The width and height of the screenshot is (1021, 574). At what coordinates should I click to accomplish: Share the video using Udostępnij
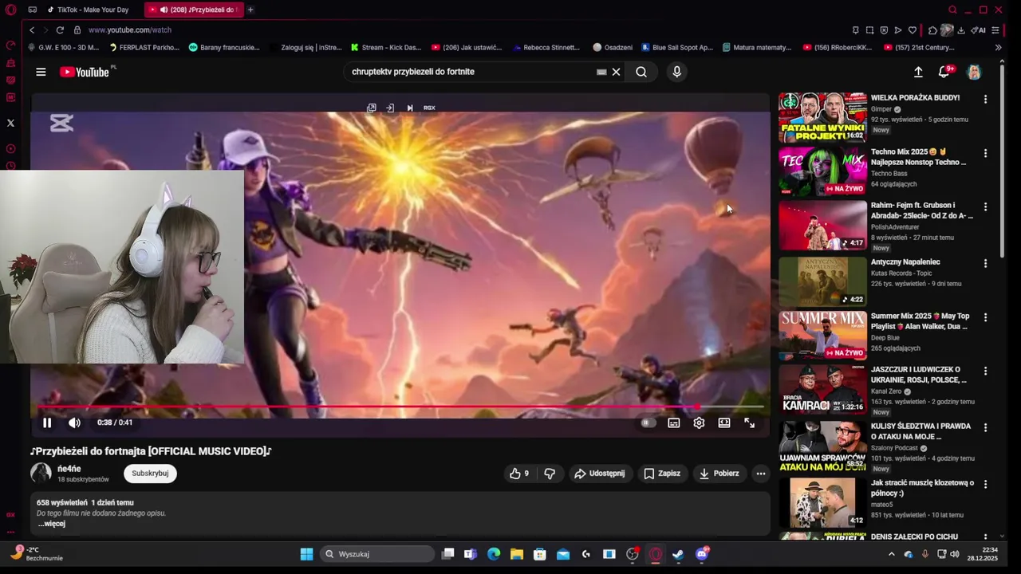click(600, 474)
